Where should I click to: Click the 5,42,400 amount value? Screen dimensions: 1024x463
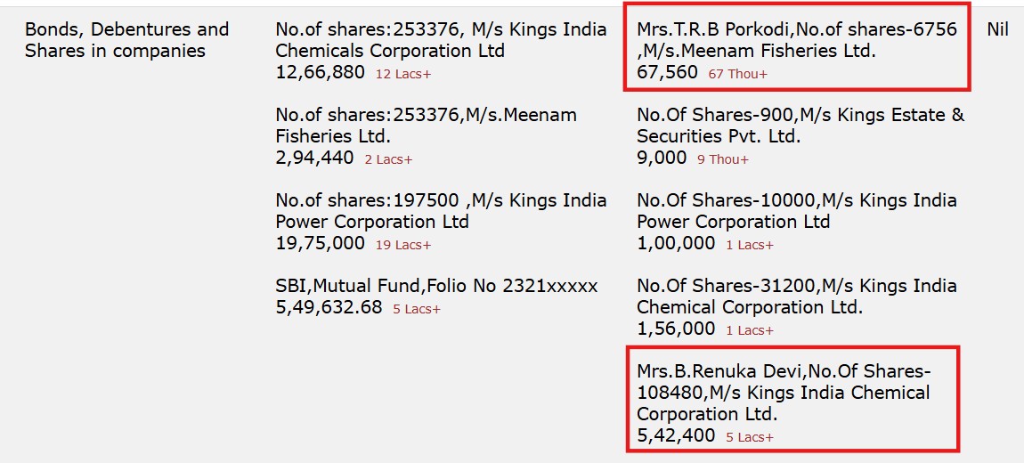pyautogui.click(x=676, y=436)
